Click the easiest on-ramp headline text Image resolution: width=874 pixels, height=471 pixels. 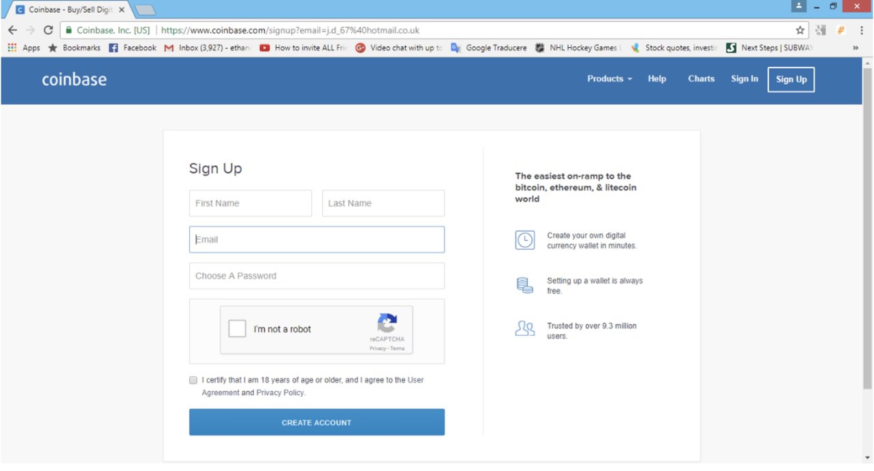(x=576, y=188)
